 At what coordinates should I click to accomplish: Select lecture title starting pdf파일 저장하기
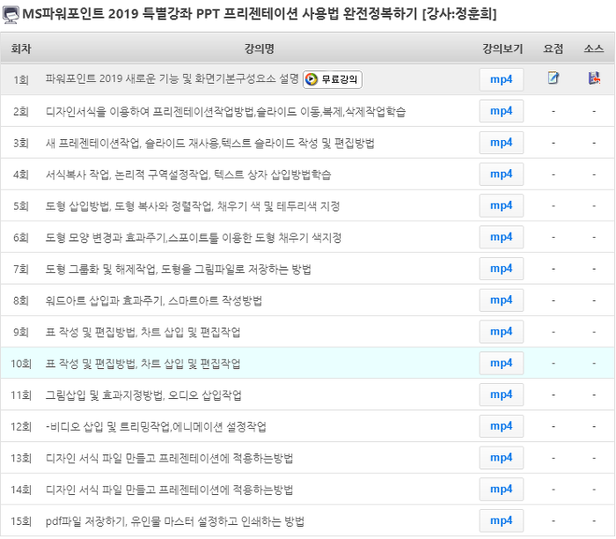click(x=175, y=521)
